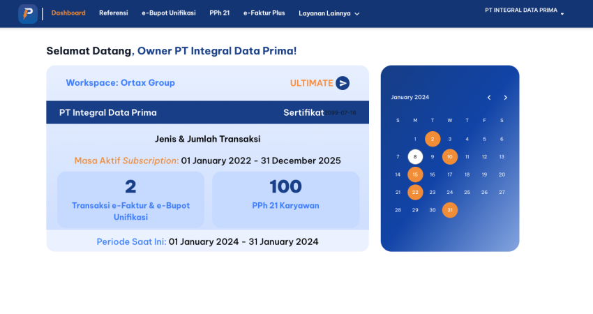
Task: Click the PPh 21 Karyawan card
Action: [x=285, y=200]
